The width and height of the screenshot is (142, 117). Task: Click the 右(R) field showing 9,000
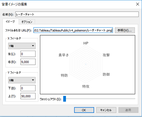click(28, 62)
